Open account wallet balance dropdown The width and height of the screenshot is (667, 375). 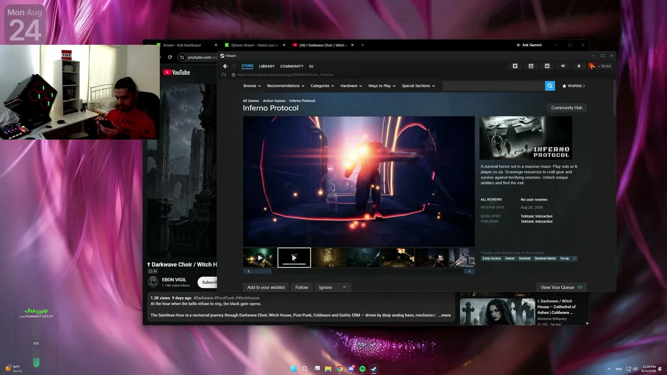point(604,66)
